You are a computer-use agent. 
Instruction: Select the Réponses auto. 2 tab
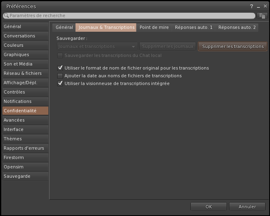(x=237, y=27)
